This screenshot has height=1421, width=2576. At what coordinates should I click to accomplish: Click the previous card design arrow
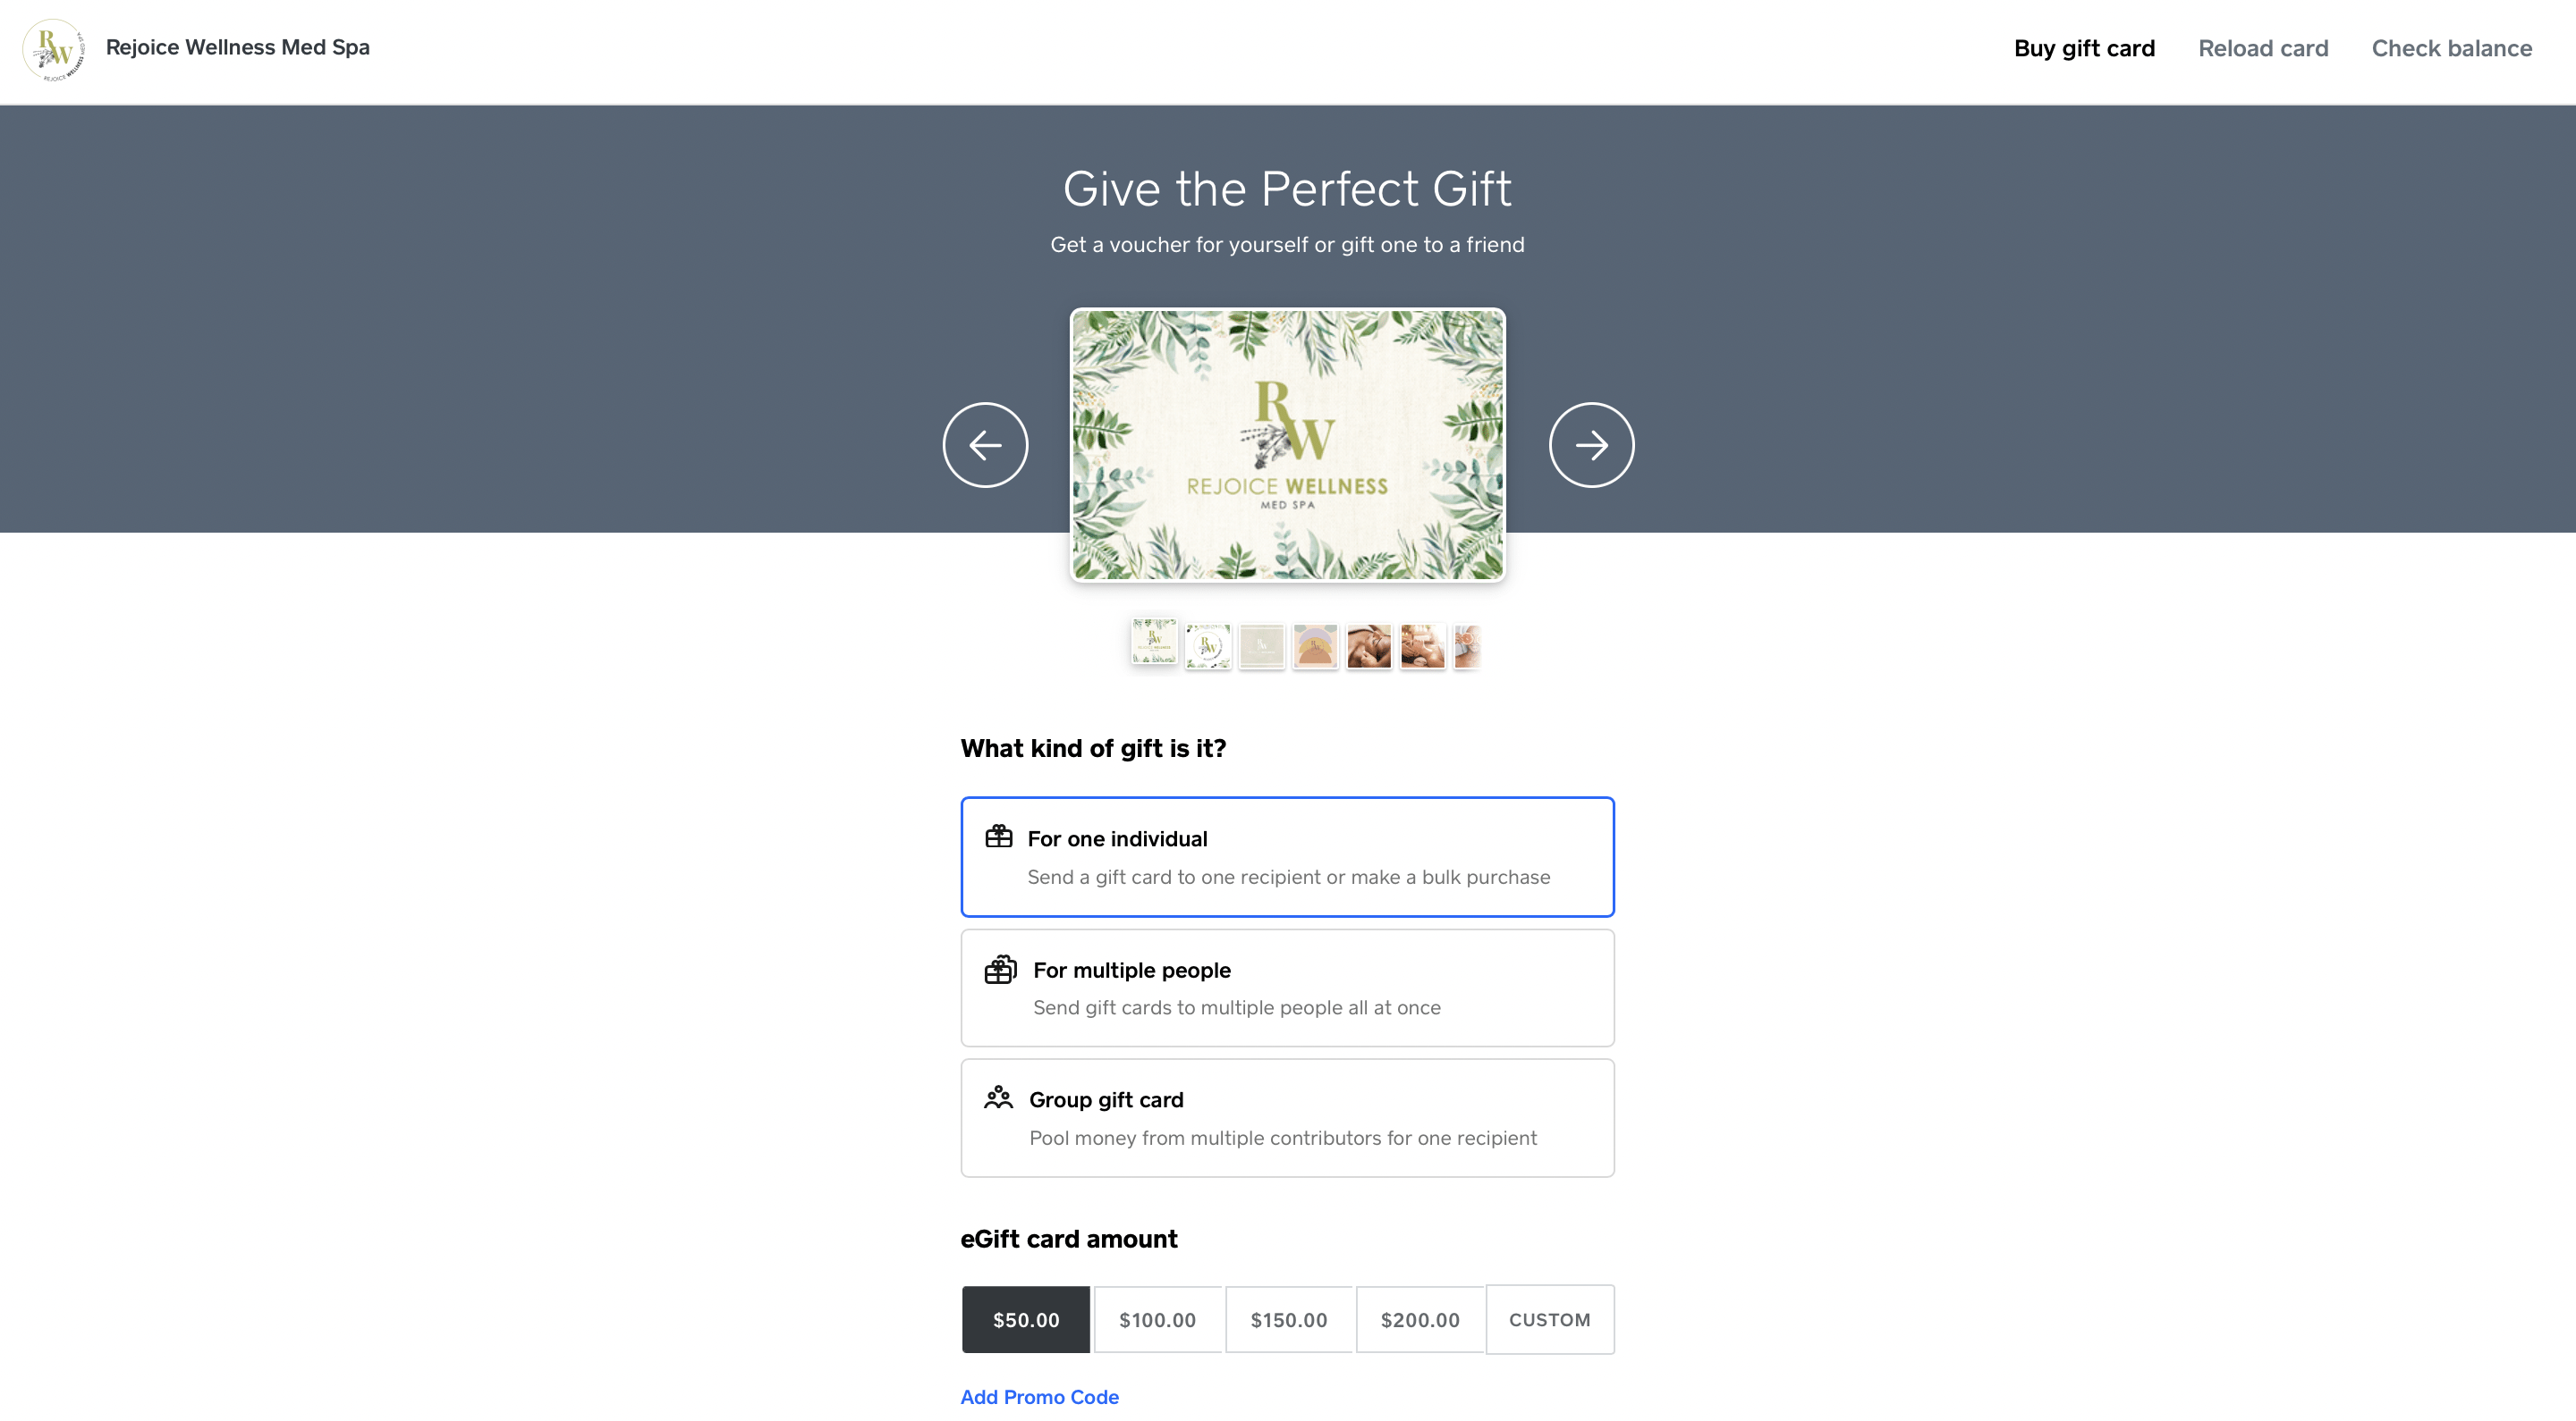tap(985, 445)
